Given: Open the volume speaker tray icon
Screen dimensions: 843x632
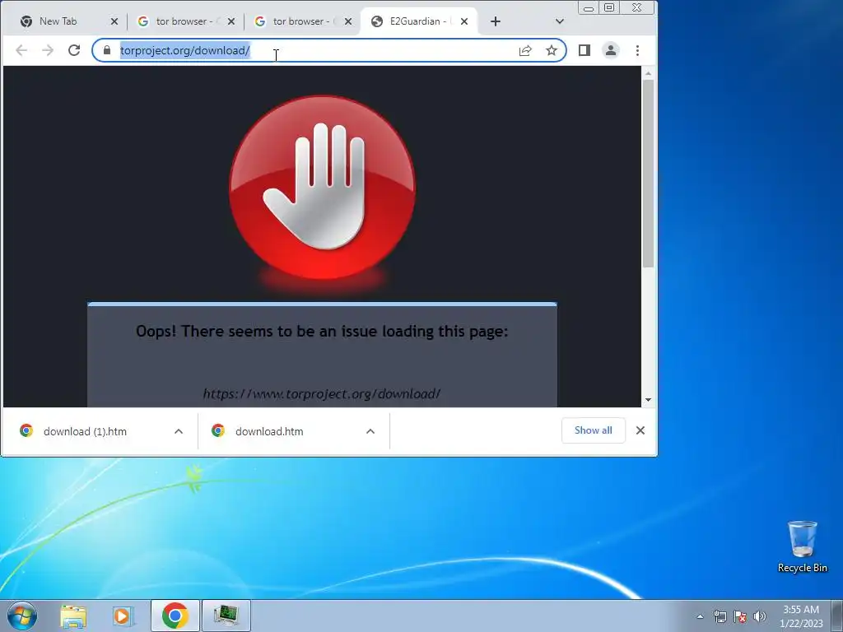Looking at the screenshot, I should [760, 616].
